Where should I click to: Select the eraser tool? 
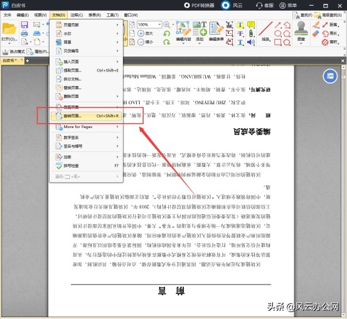316,33
